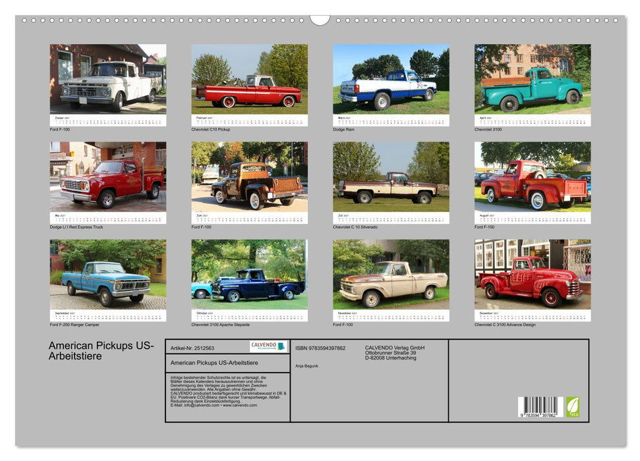Open the red Chevrolet C10 Pickup photo
640x461 pixels.
249,79
